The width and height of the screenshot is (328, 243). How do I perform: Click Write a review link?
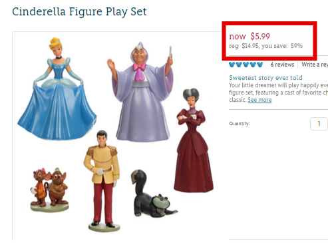[315, 65]
